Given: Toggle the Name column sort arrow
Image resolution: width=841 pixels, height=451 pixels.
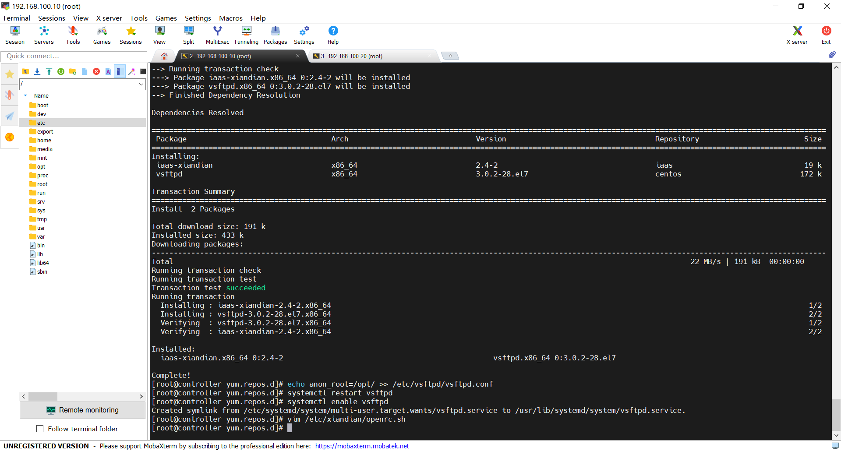Looking at the screenshot, I should [x=25, y=95].
